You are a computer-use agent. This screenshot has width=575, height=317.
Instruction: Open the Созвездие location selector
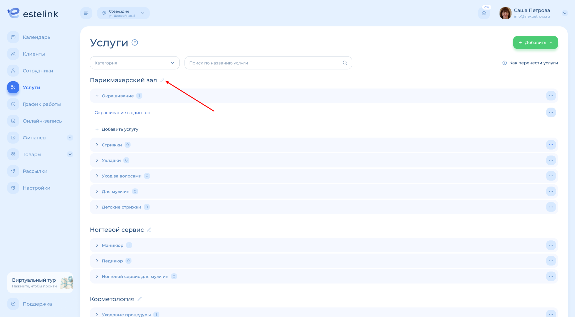(x=123, y=13)
